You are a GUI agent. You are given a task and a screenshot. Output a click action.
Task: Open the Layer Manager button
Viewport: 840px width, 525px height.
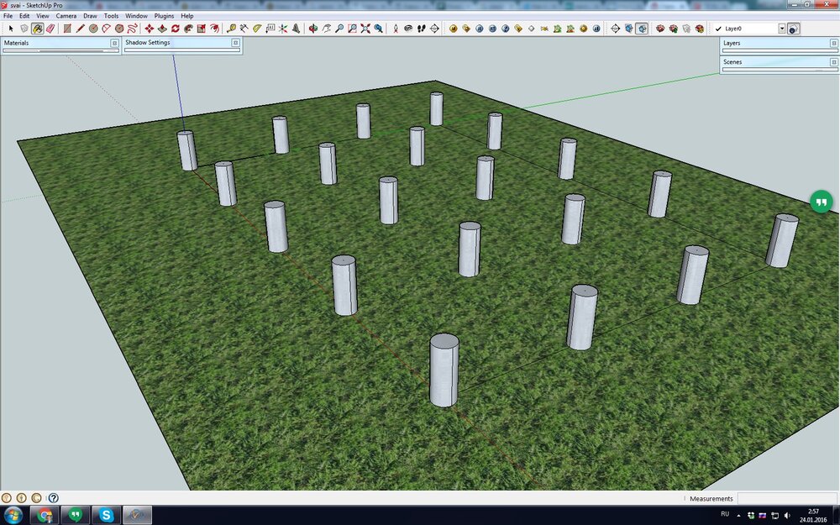(794, 29)
